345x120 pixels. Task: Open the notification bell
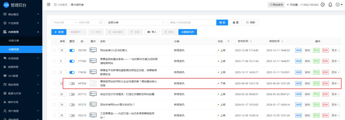(330, 5)
